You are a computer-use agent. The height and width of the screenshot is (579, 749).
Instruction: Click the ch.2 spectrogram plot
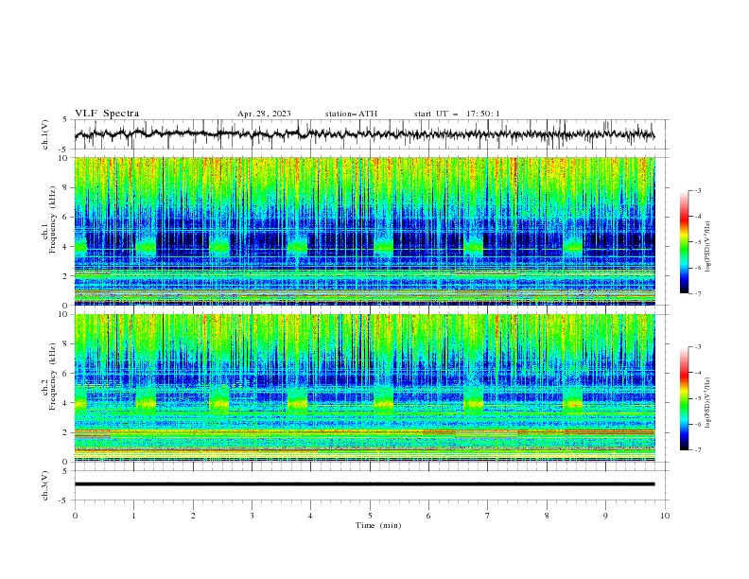364,388
